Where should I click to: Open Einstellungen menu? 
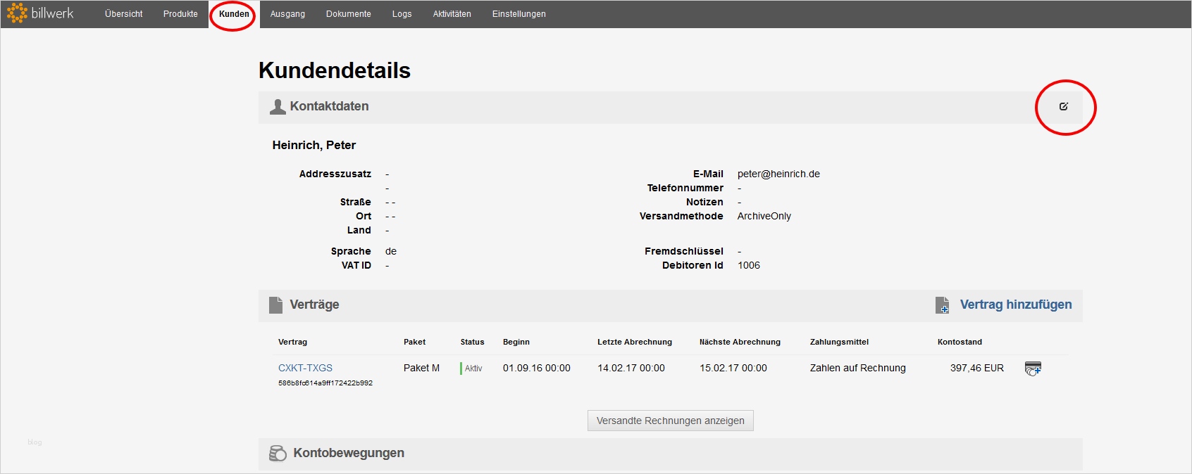point(519,14)
